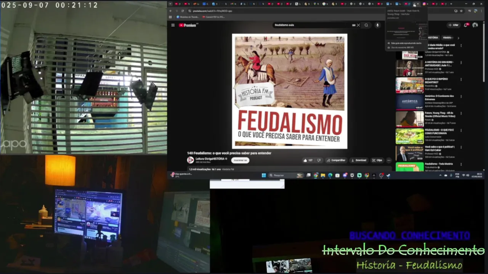
Task: Click the YouTube page vertical scrollbar
Action: 484,53
